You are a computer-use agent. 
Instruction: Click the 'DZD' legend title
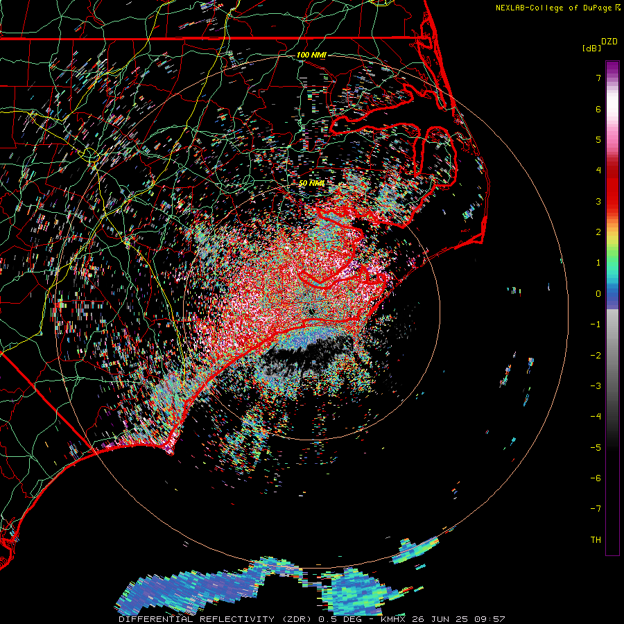tap(609, 42)
